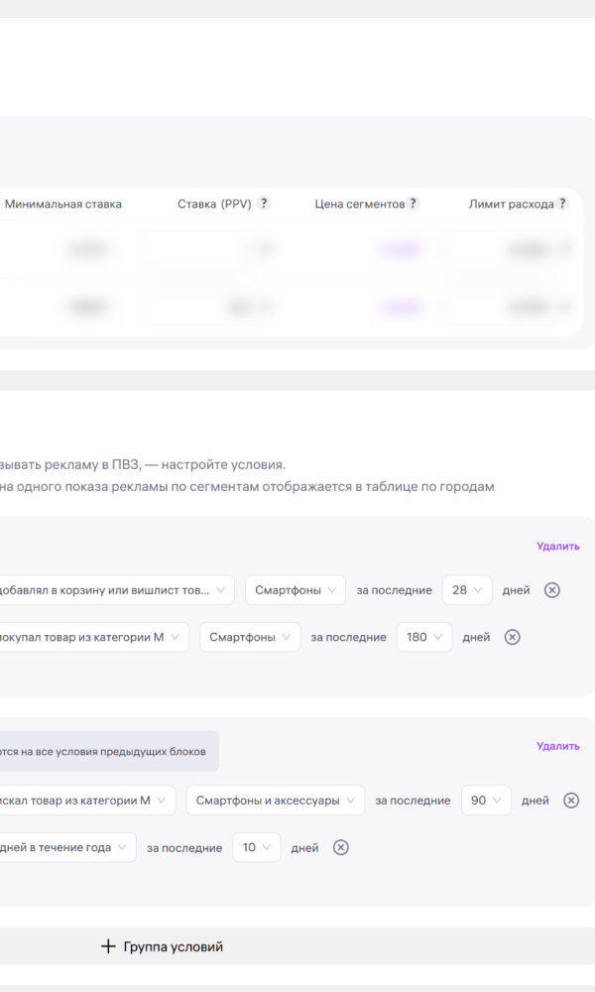Open the 'покупал товар из категории' dropdown
This screenshot has width=595, height=992.
(x=93, y=637)
